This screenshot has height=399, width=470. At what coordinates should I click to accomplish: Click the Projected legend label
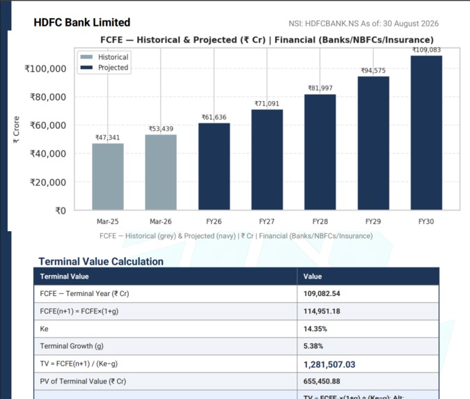coord(113,68)
